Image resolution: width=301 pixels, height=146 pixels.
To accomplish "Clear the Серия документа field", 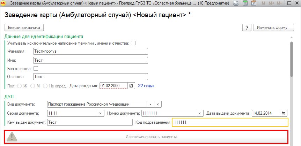I will click(x=100, y=113).
